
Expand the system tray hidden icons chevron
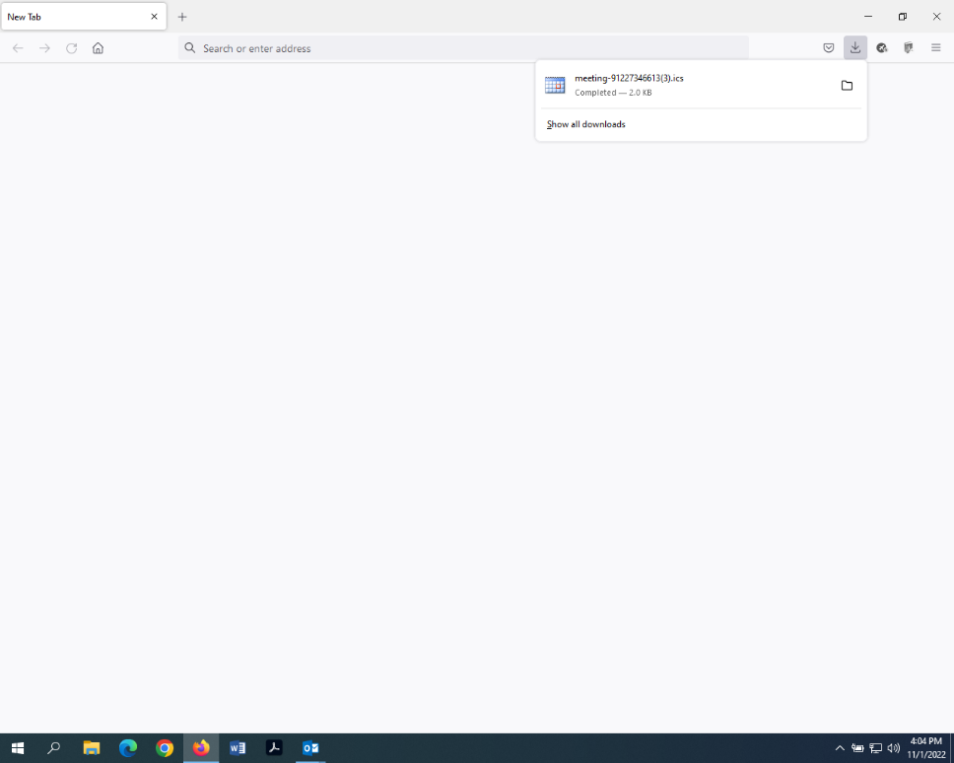(840, 748)
